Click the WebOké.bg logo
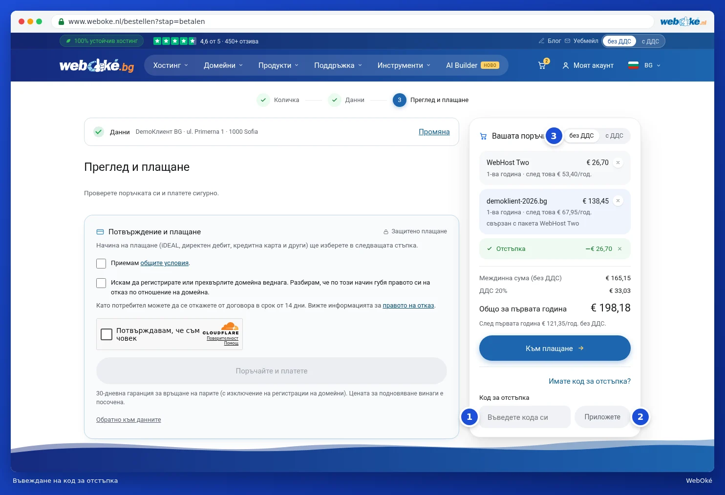Viewport: 725px width, 495px height. (x=97, y=65)
